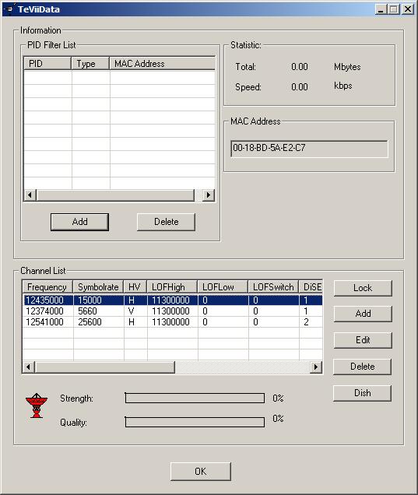Click the red satellite dish icon

point(37,405)
